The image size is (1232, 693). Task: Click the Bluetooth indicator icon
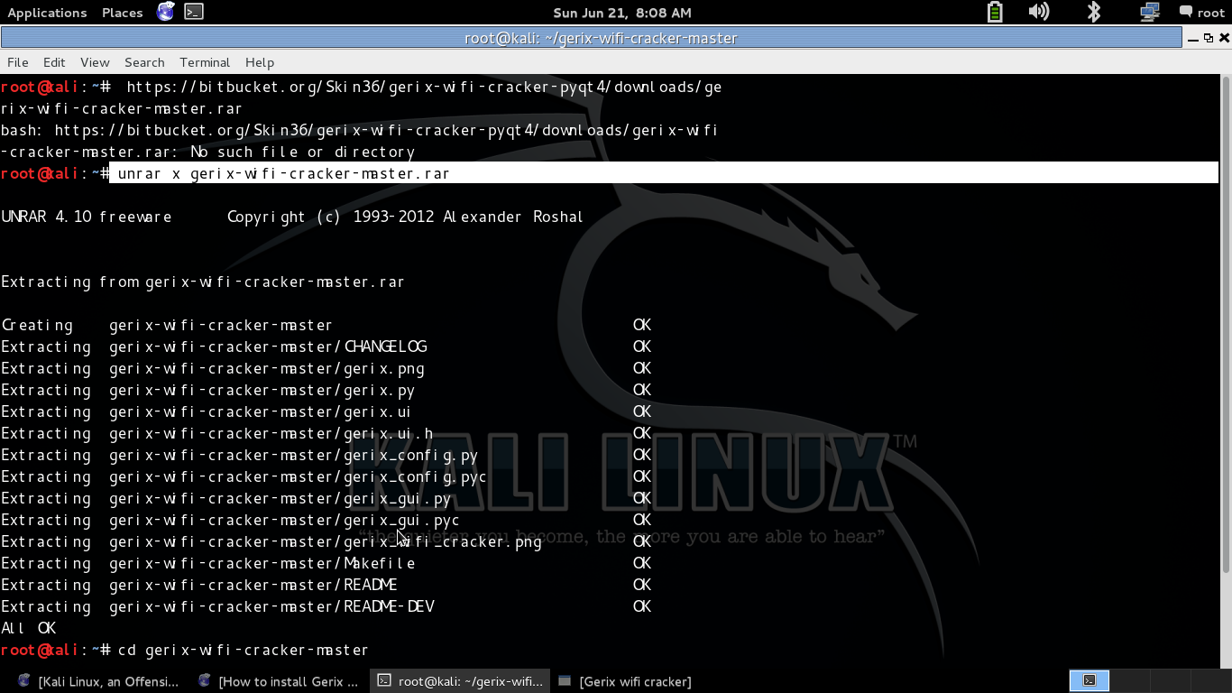1094,12
